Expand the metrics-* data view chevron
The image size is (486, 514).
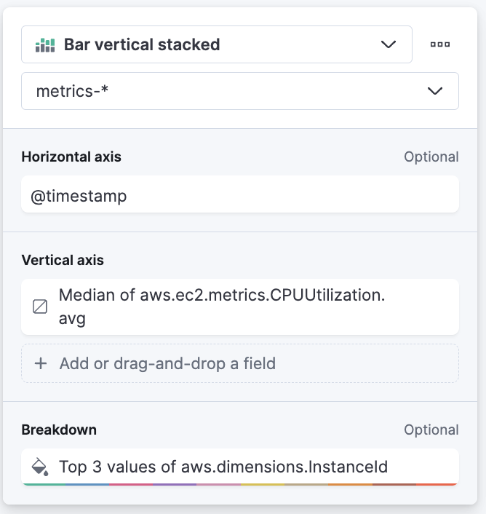434,91
